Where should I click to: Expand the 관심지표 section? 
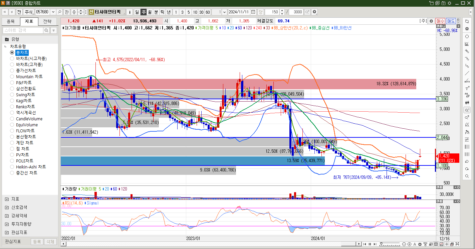7,233
